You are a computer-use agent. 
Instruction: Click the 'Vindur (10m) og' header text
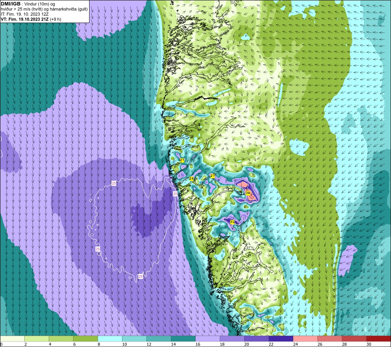tap(40, 4)
